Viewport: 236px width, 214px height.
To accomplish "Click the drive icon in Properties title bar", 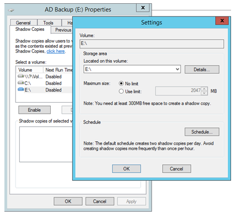I will tap(11, 10).
